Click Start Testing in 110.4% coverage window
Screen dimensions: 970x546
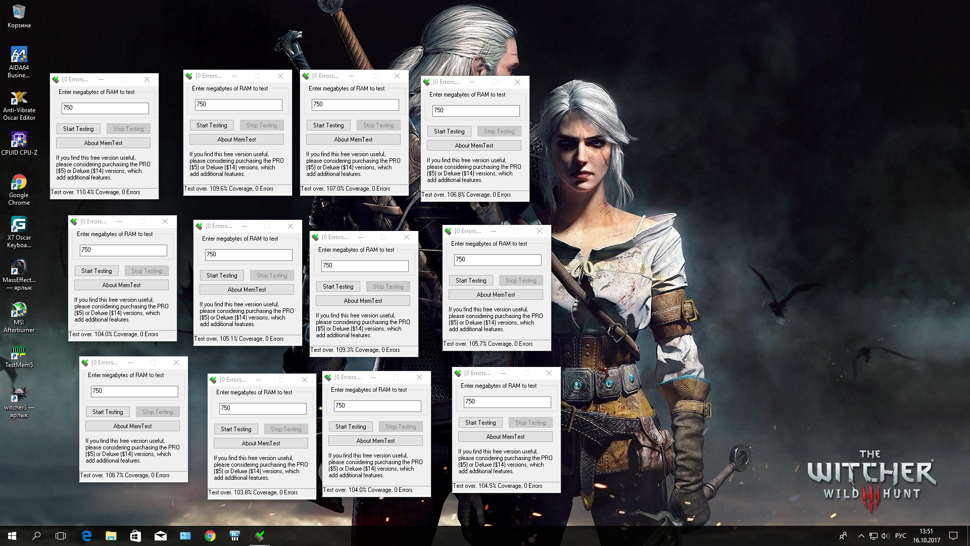pyautogui.click(x=78, y=129)
